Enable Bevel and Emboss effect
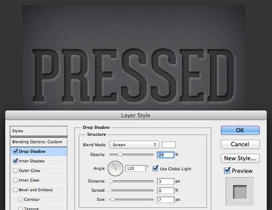The image size is (272, 210). [x=15, y=190]
